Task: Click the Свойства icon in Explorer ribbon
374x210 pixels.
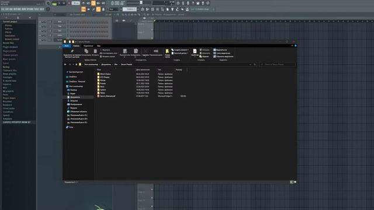Action: click(x=195, y=51)
